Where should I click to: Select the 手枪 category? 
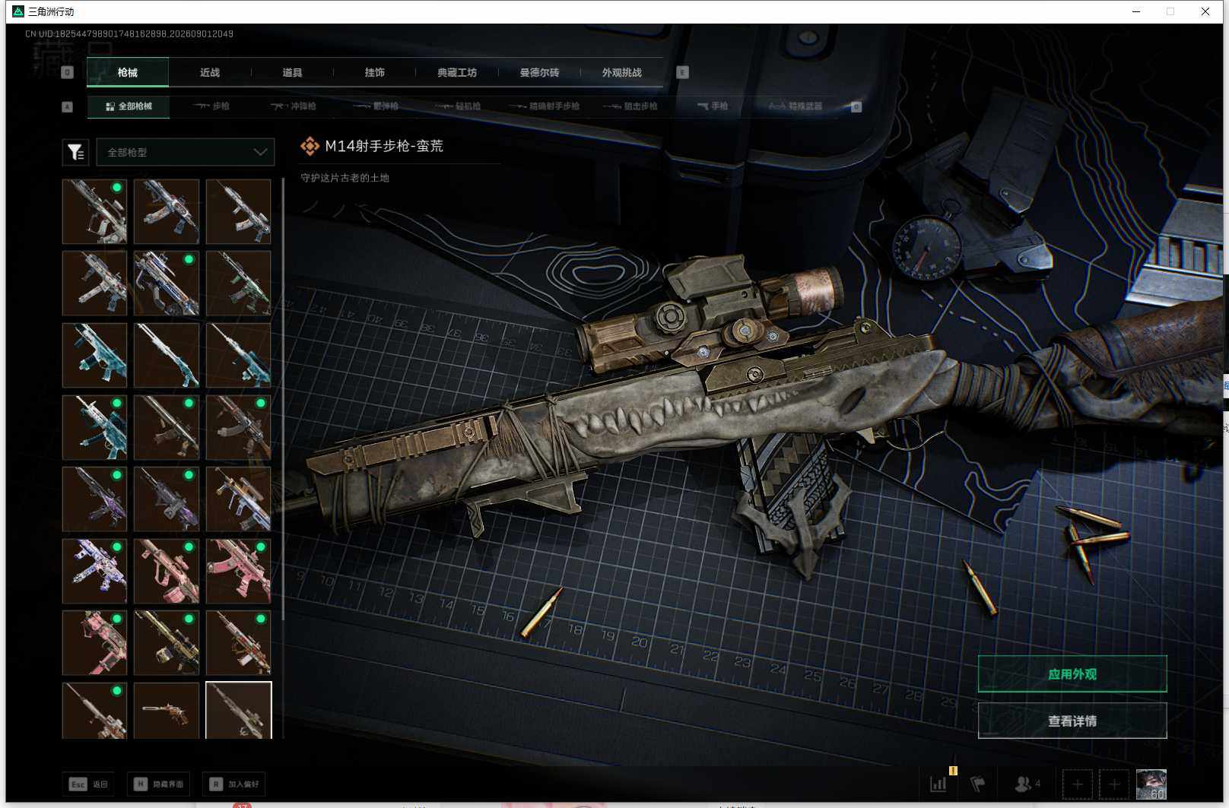pos(713,106)
